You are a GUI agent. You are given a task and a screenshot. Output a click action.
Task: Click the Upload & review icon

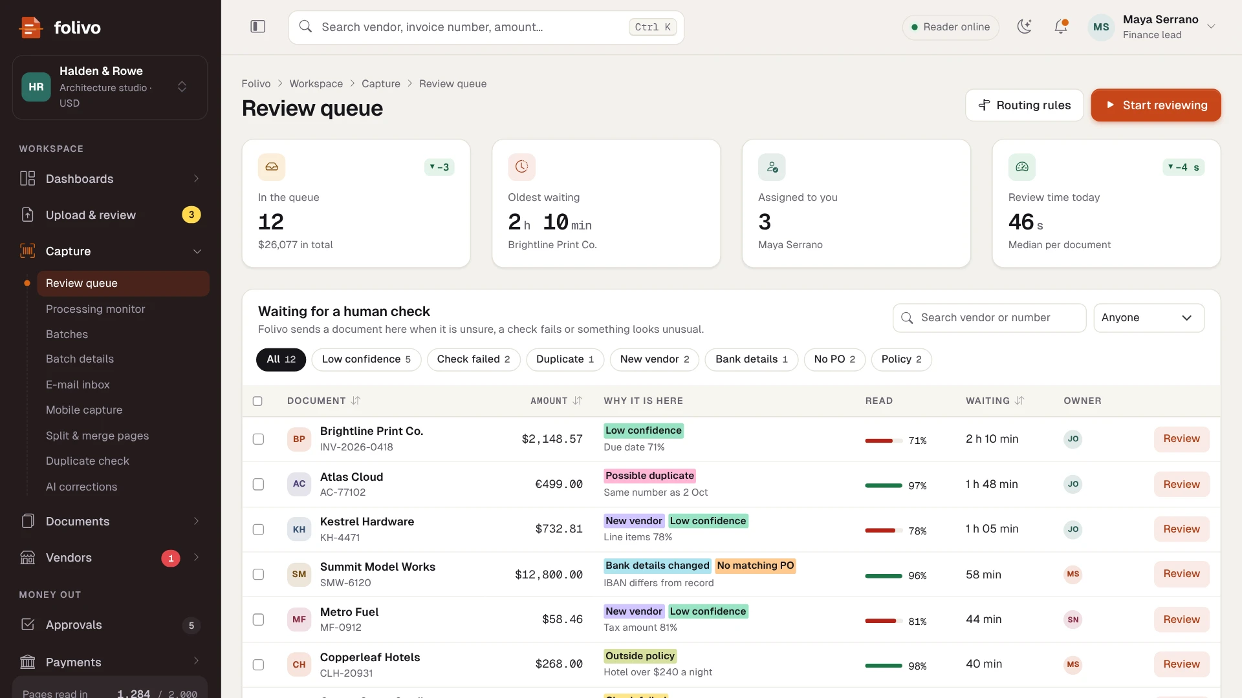[28, 215]
